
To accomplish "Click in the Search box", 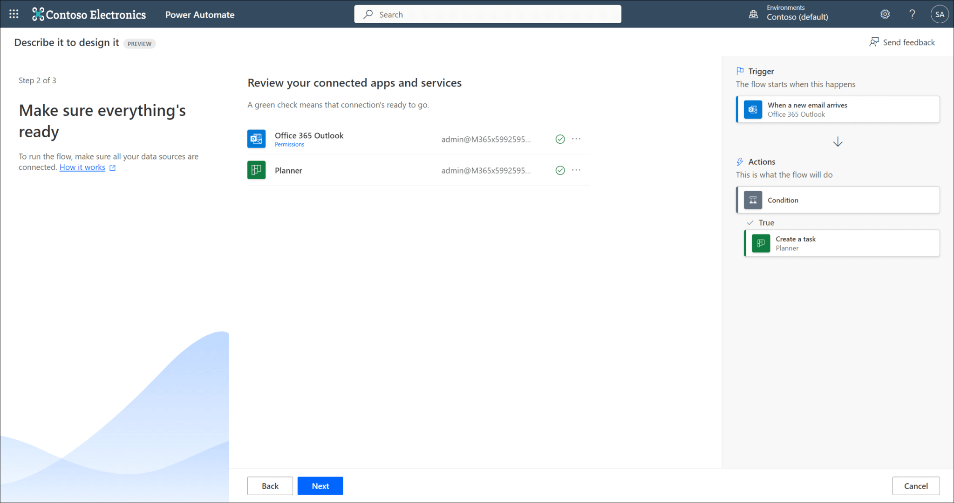I will (x=487, y=14).
